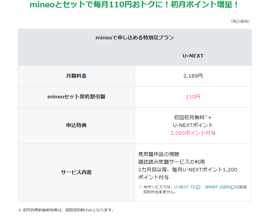266x220 pixels.
Task: Click external-link icon after U-NEXT TV
Action: pyautogui.click(x=198, y=187)
